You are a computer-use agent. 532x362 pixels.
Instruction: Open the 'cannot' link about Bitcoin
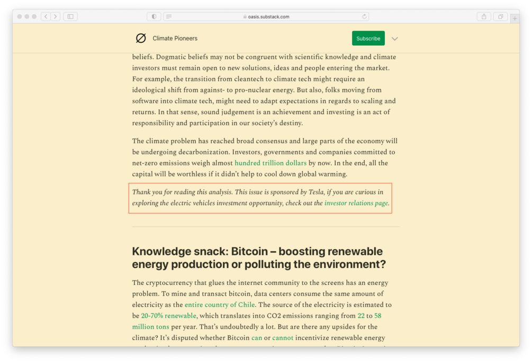click(x=283, y=338)
